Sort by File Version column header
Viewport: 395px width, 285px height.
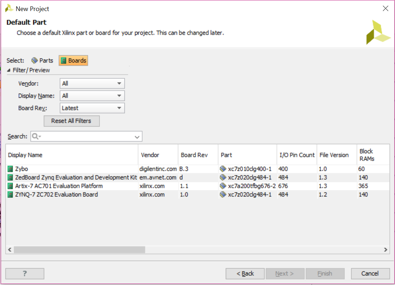337,155
